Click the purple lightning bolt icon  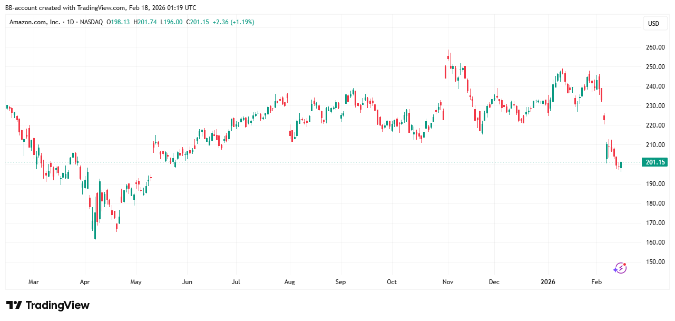coord(620,268)
